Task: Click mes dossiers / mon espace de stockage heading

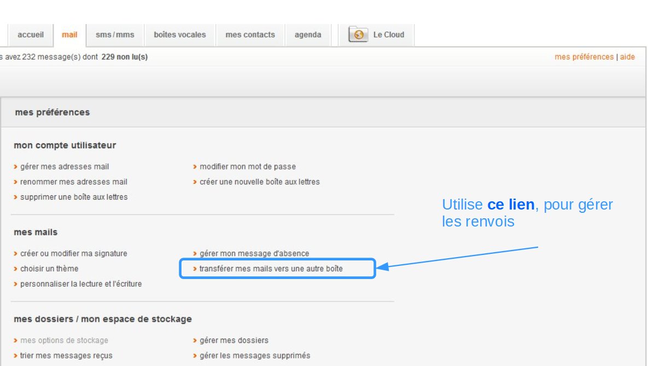Action: [103, 319]
